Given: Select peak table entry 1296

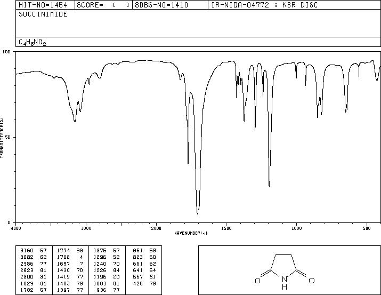Looking at the screenshot, I should point(107,257).
